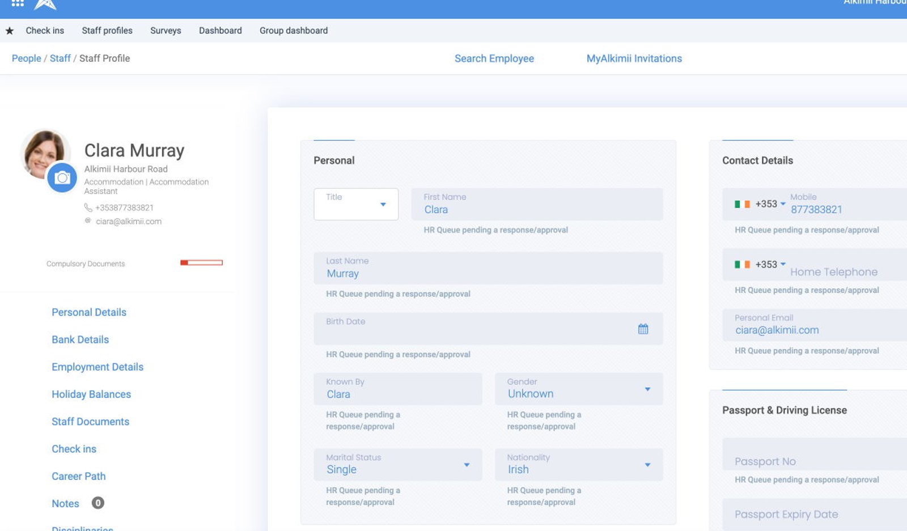Open the Mobile country code +353 dropdown
Screen dimensions: 907x531
(760, 204)
